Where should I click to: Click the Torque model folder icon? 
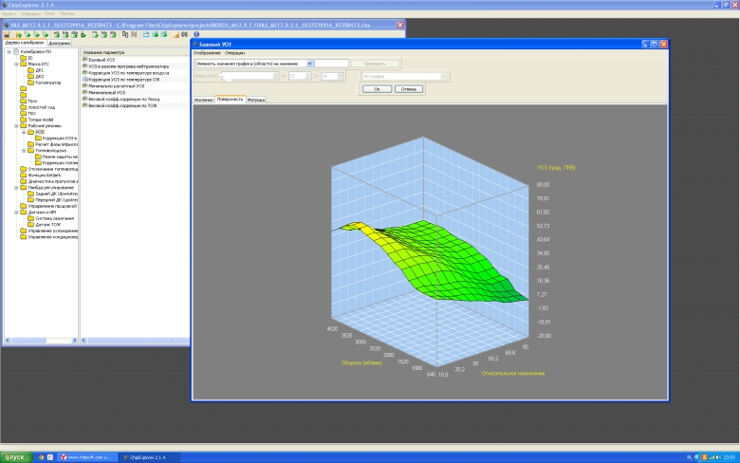click(24, 120)
